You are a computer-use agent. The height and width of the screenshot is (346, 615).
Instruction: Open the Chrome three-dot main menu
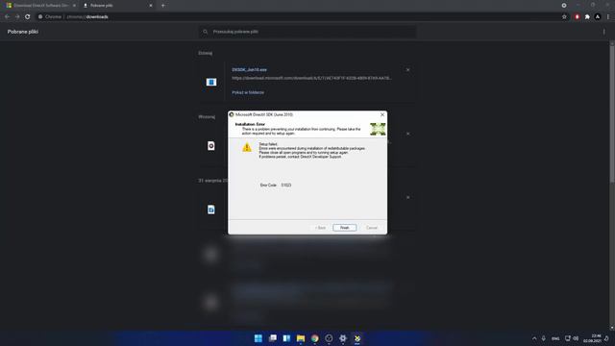pyautogui.click(x=608, y=17)
